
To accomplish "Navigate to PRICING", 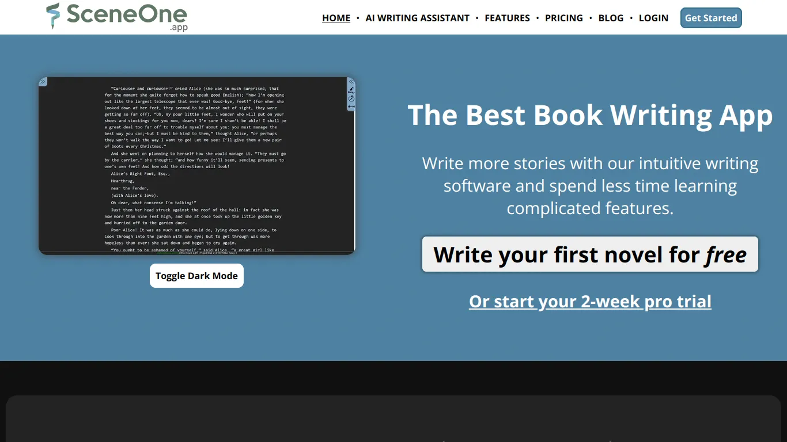I will [564, 18].
